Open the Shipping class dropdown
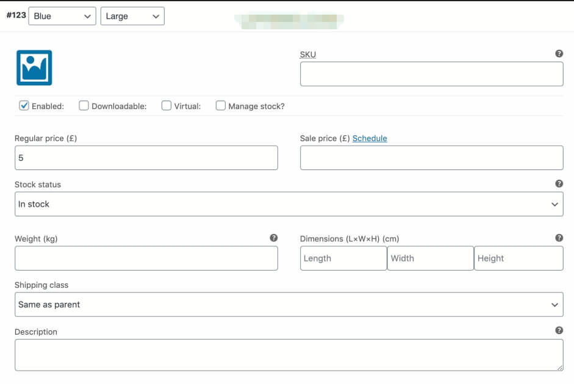The width and height of the screenshot is (574, 384). pos(289,304)
